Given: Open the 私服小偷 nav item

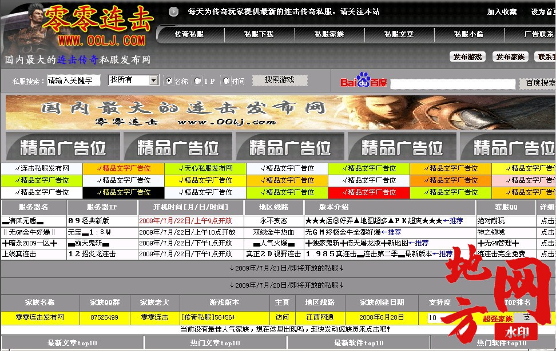Looking at the screenshot, I should click(x=469, y=34).
